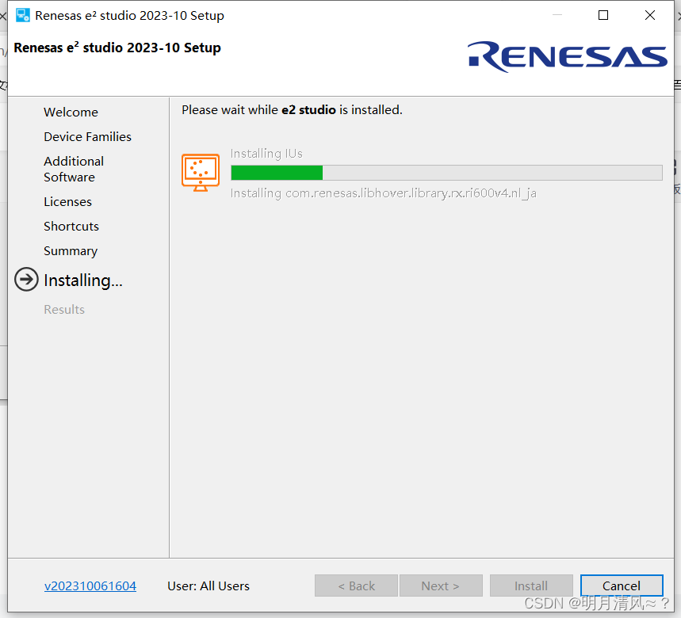Click the disabled Install button
The height and width of the screenshot is (618, 681).
531,586
